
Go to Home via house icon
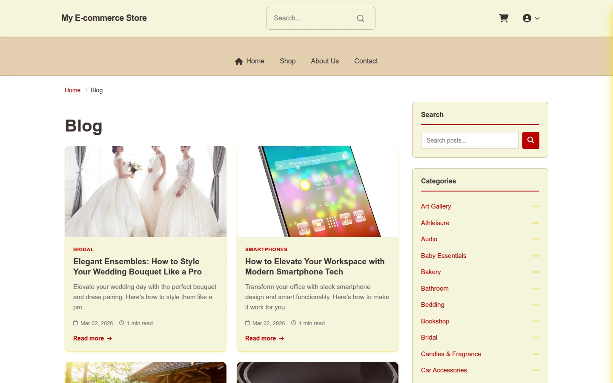click(x=239, y=61)
